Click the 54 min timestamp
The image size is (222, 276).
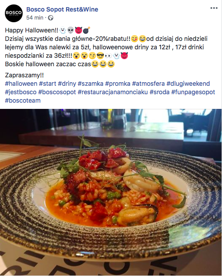pos(35,18)
